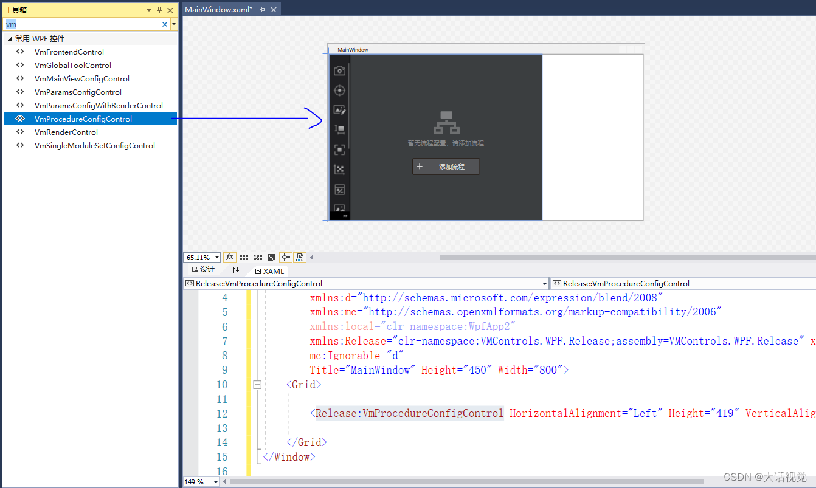Close the 工具箱 toolbox panel
The height and width of the screenshot is (488, 816).
[170, 10]
